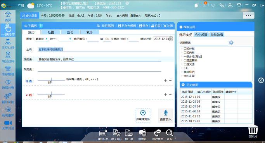
Task: Open the skin theme shirt icon
Action: pos(239,5)
